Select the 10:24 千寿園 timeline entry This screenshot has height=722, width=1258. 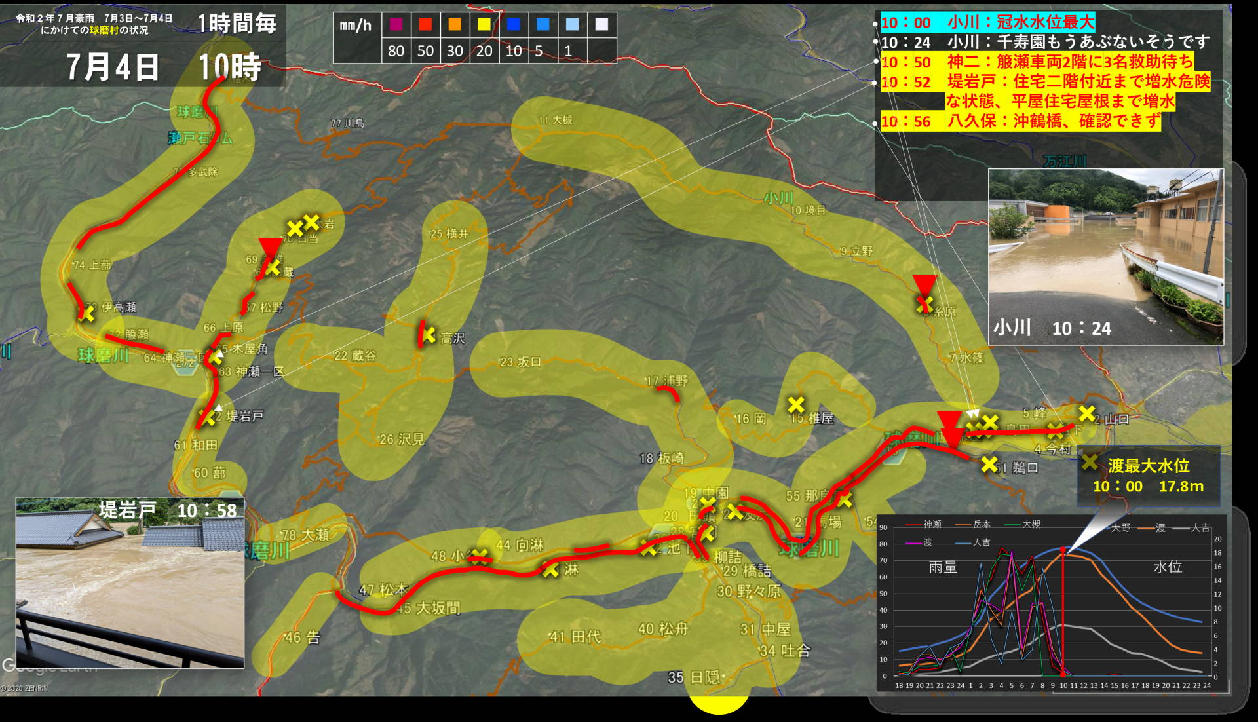click(x=1044, y=42)
